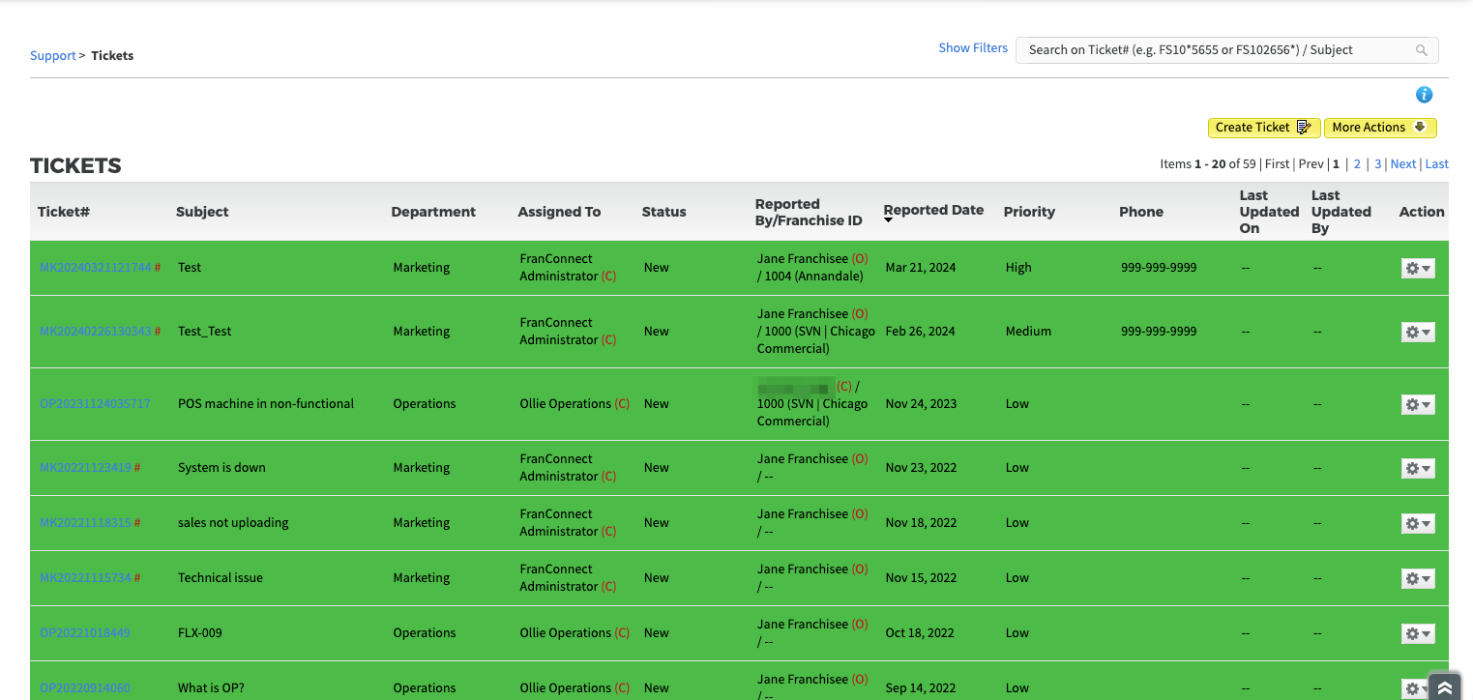Open ticket OP20231124035717
1473x700 pixels.
[x=95, y=403]
